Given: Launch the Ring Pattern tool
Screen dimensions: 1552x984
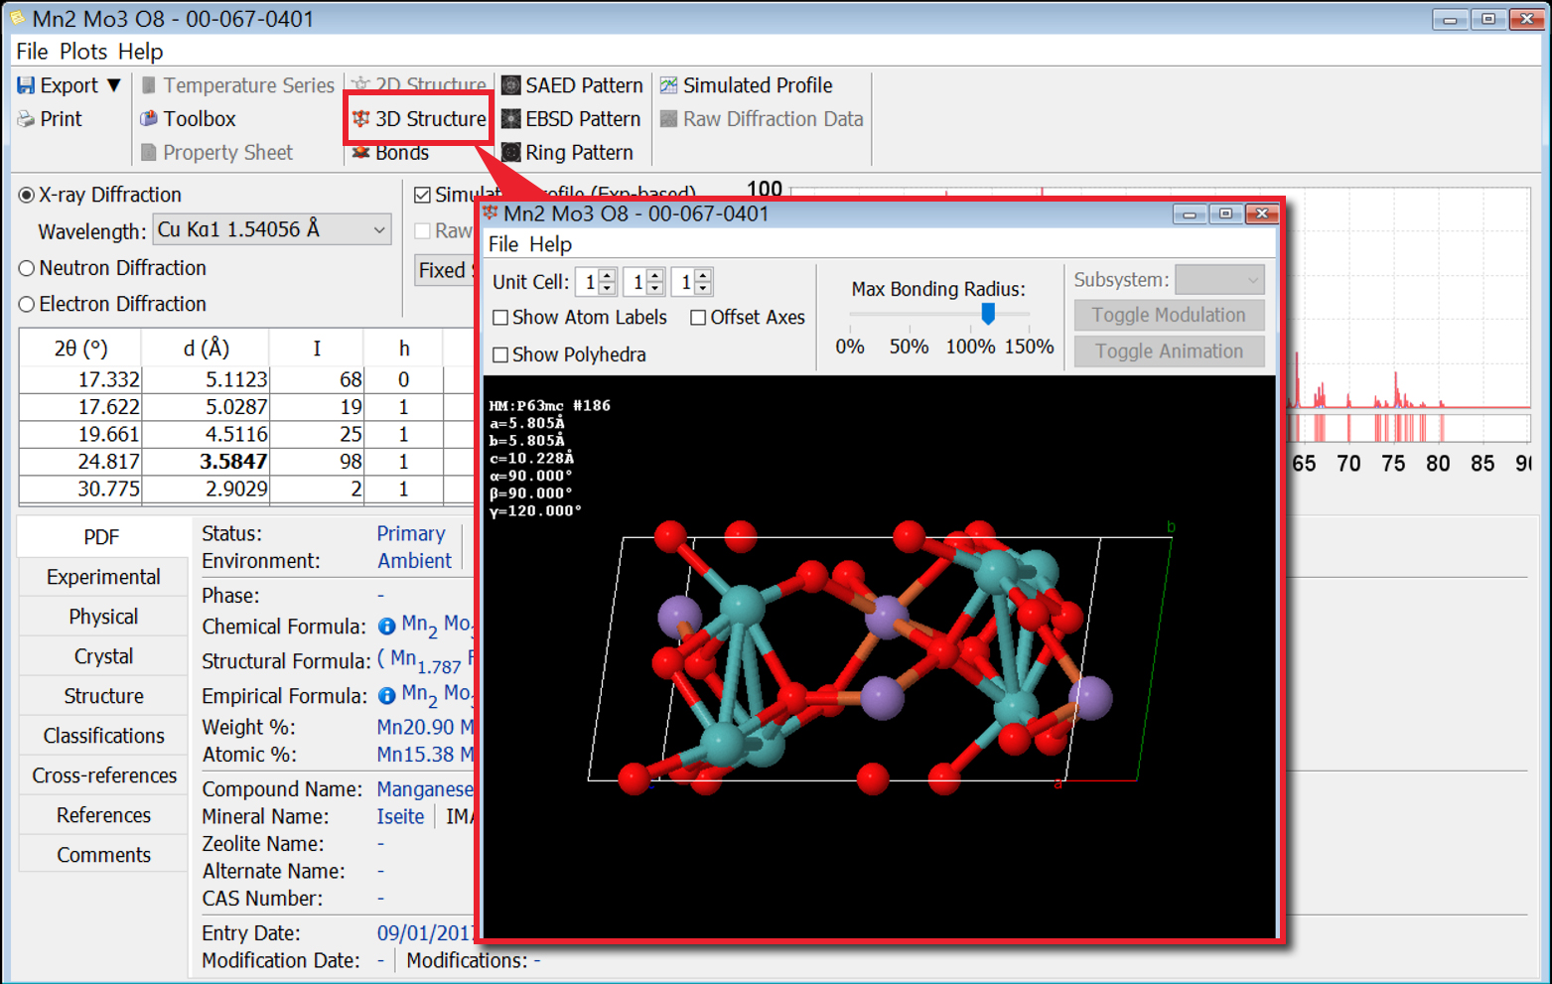Looking at the screenshot, I should pos(511,153).
